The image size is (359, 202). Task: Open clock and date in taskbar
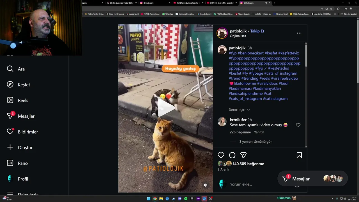pos(352,199)
